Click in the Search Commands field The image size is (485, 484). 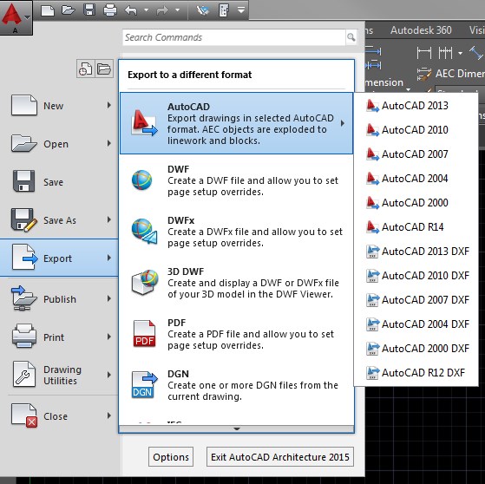point(234,37)
